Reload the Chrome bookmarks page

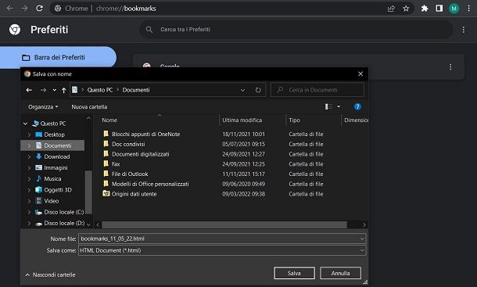coord(39,9)
